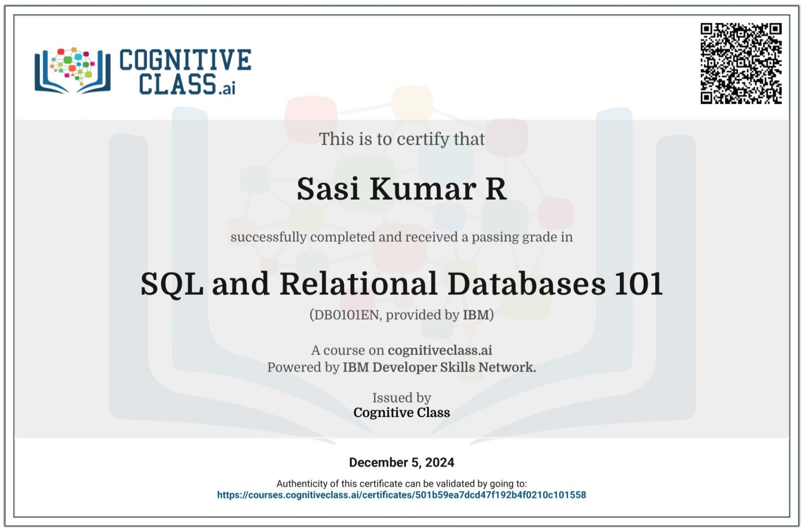Click the IBM Developer Skills Network text
Image resolution: width=802 pixels, height=531 pixels.
[x=439, y=367]
